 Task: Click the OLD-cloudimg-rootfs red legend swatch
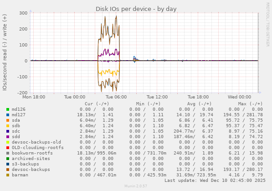tap(8, 148)
